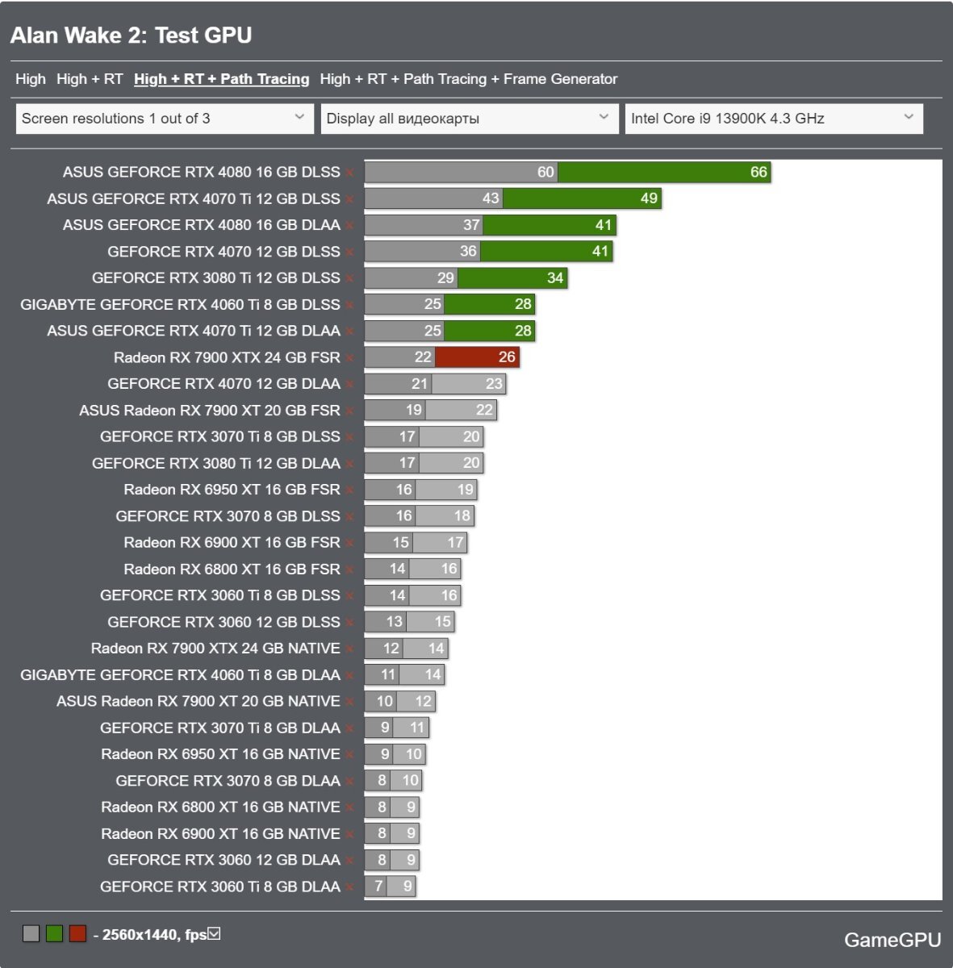Screen dimensions: 953x968
Task: Remove GEFORCE RTX 3070 Ti 8 GB DLSS with x
Action: pos(349,437)
